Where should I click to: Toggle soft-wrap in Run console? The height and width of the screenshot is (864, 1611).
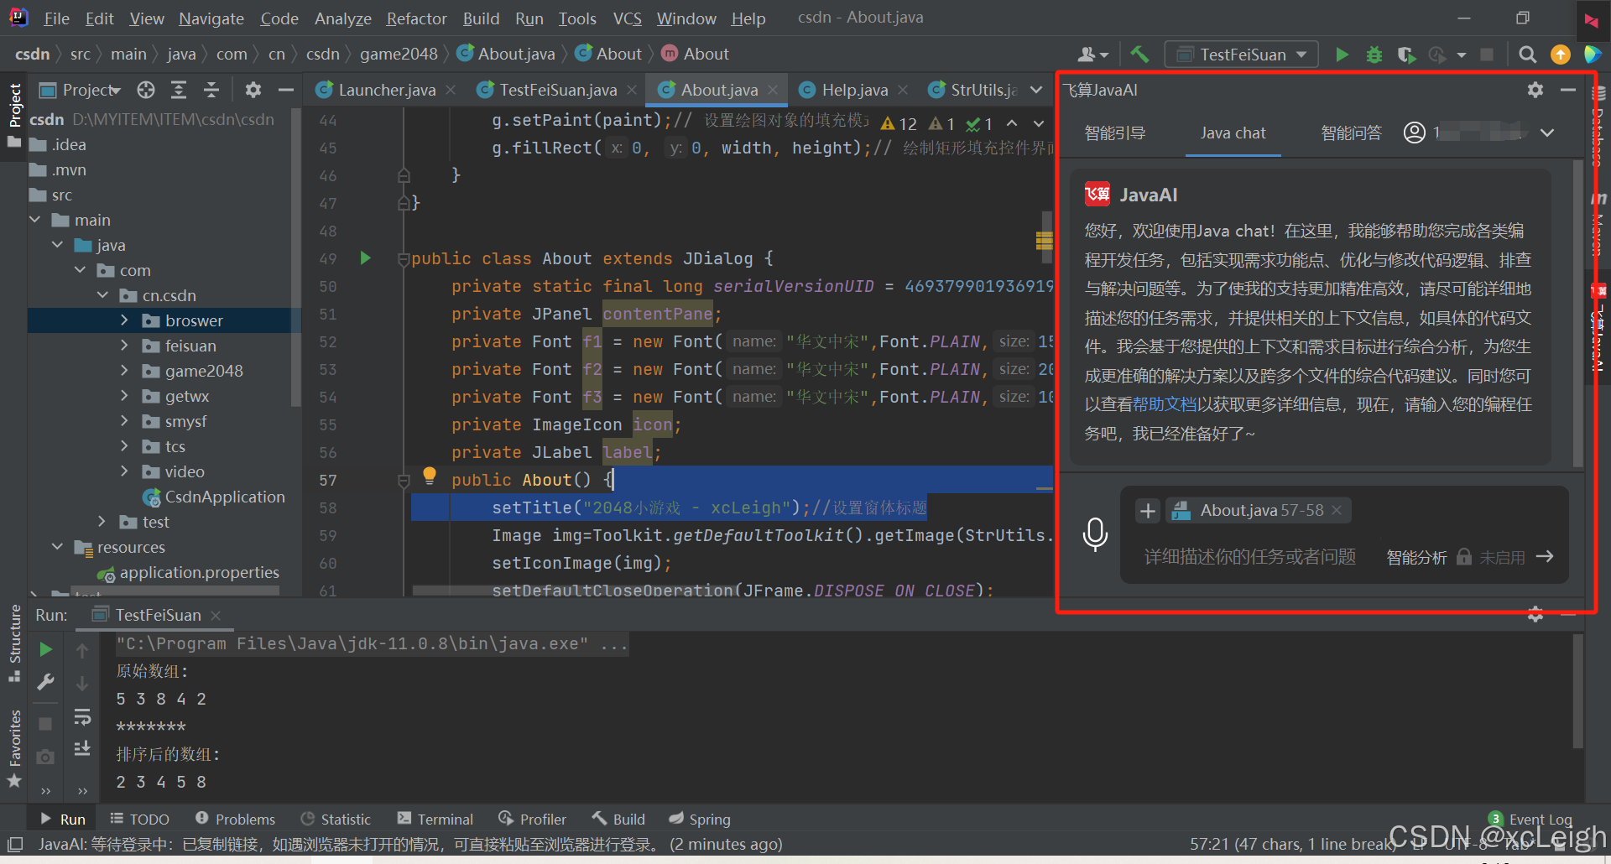pyautogui.click(x=82, y=717)
